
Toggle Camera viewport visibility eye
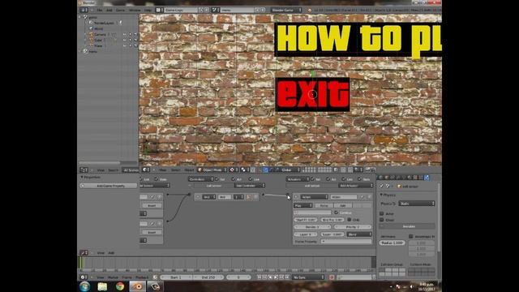(x=124, y=34)
